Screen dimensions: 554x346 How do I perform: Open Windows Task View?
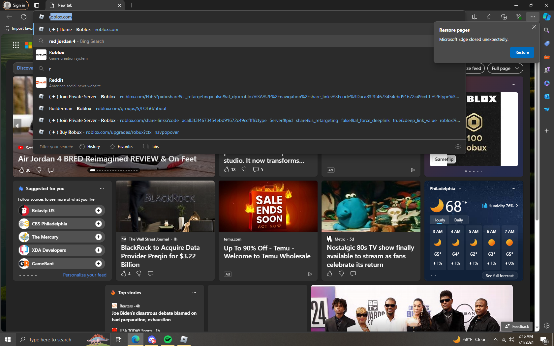tap(119, 339)
